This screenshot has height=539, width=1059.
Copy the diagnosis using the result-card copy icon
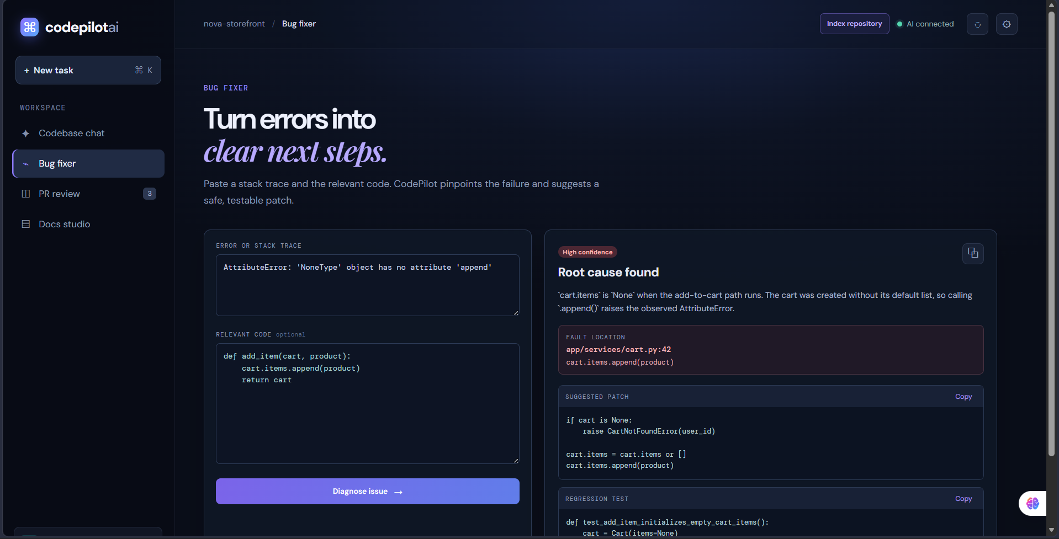[x=973, y=253]
